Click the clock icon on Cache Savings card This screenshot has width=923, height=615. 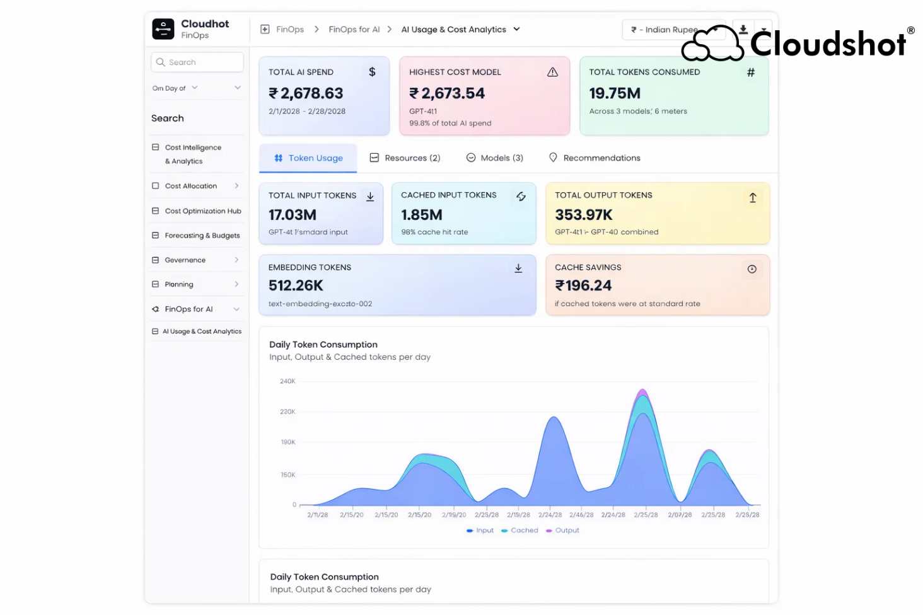752,268
